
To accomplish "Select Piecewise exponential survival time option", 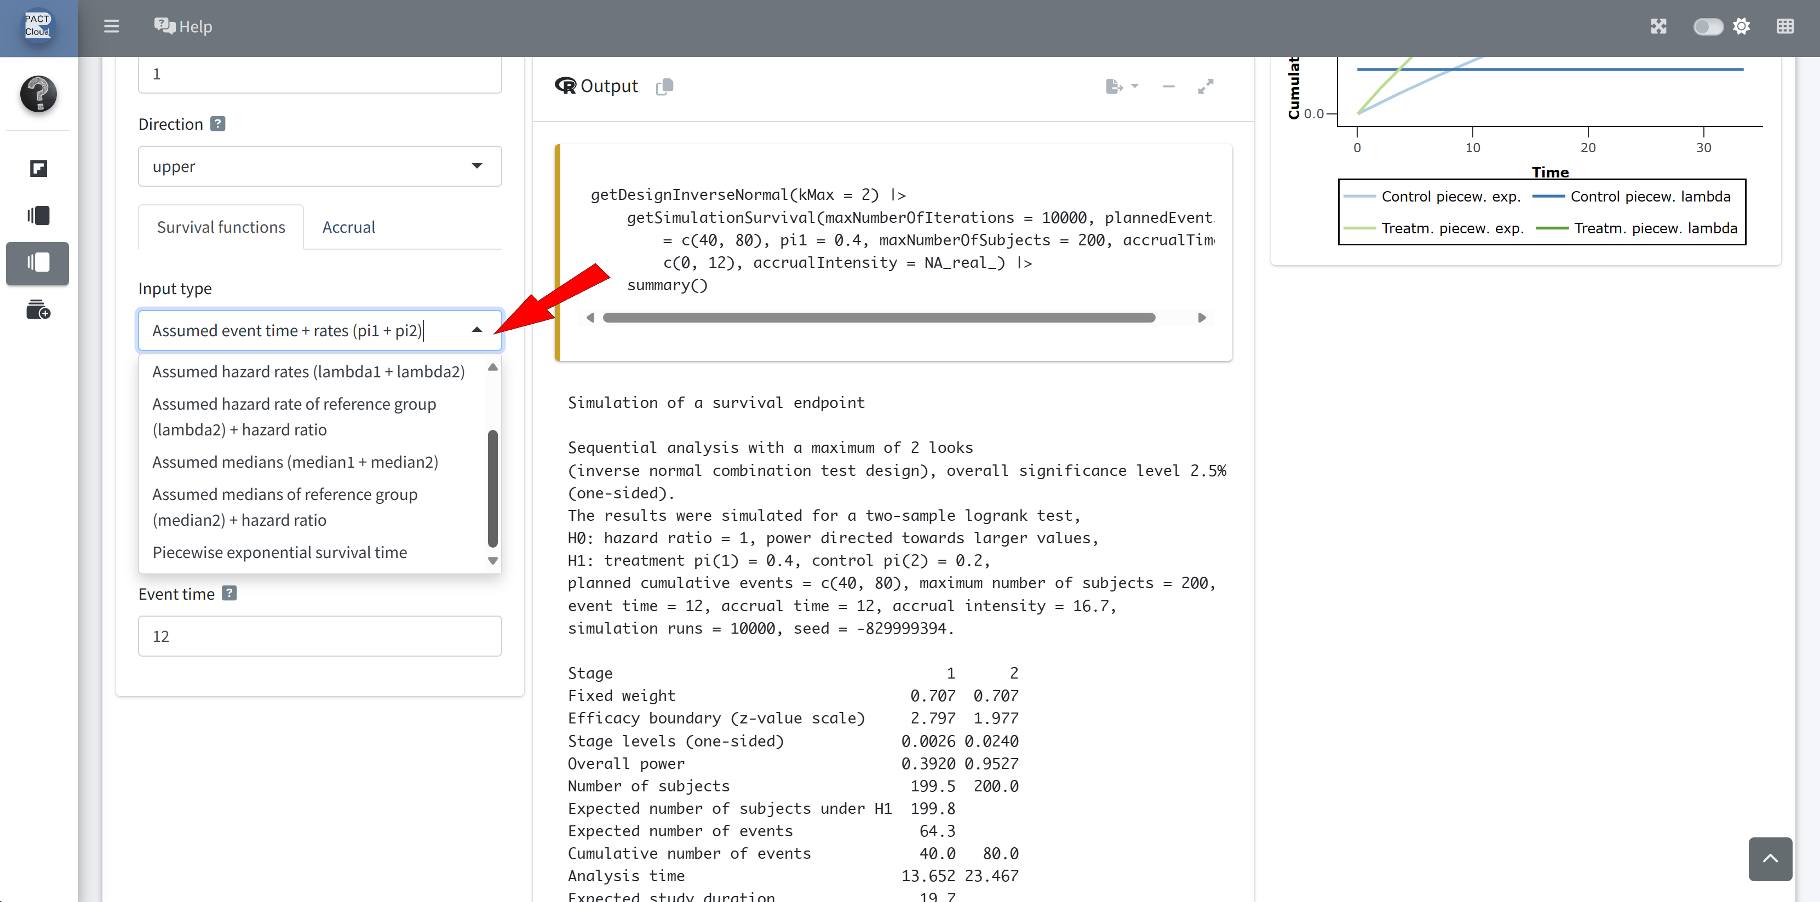I will 279,553.
